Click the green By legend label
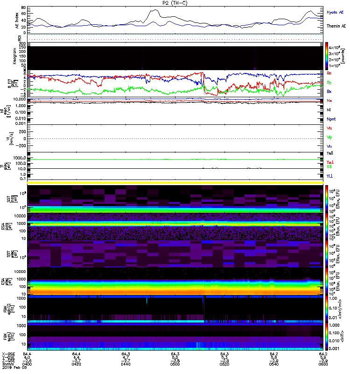 329,82
